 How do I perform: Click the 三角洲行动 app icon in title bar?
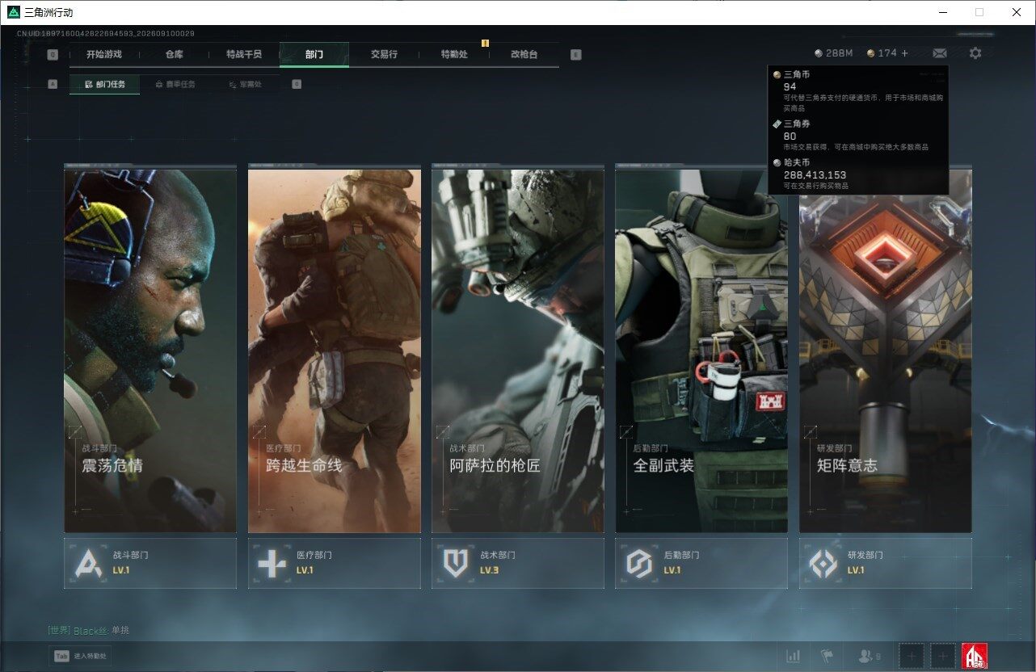pos(14,12)
